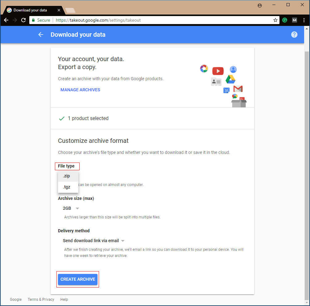Open the Delivery method dropdown
The image size is (310, 306).
point(93,241)
